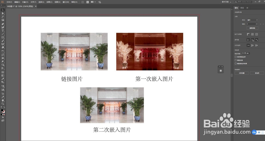
Task: Toggle snap to pixel option
Action: coord(252,45)
